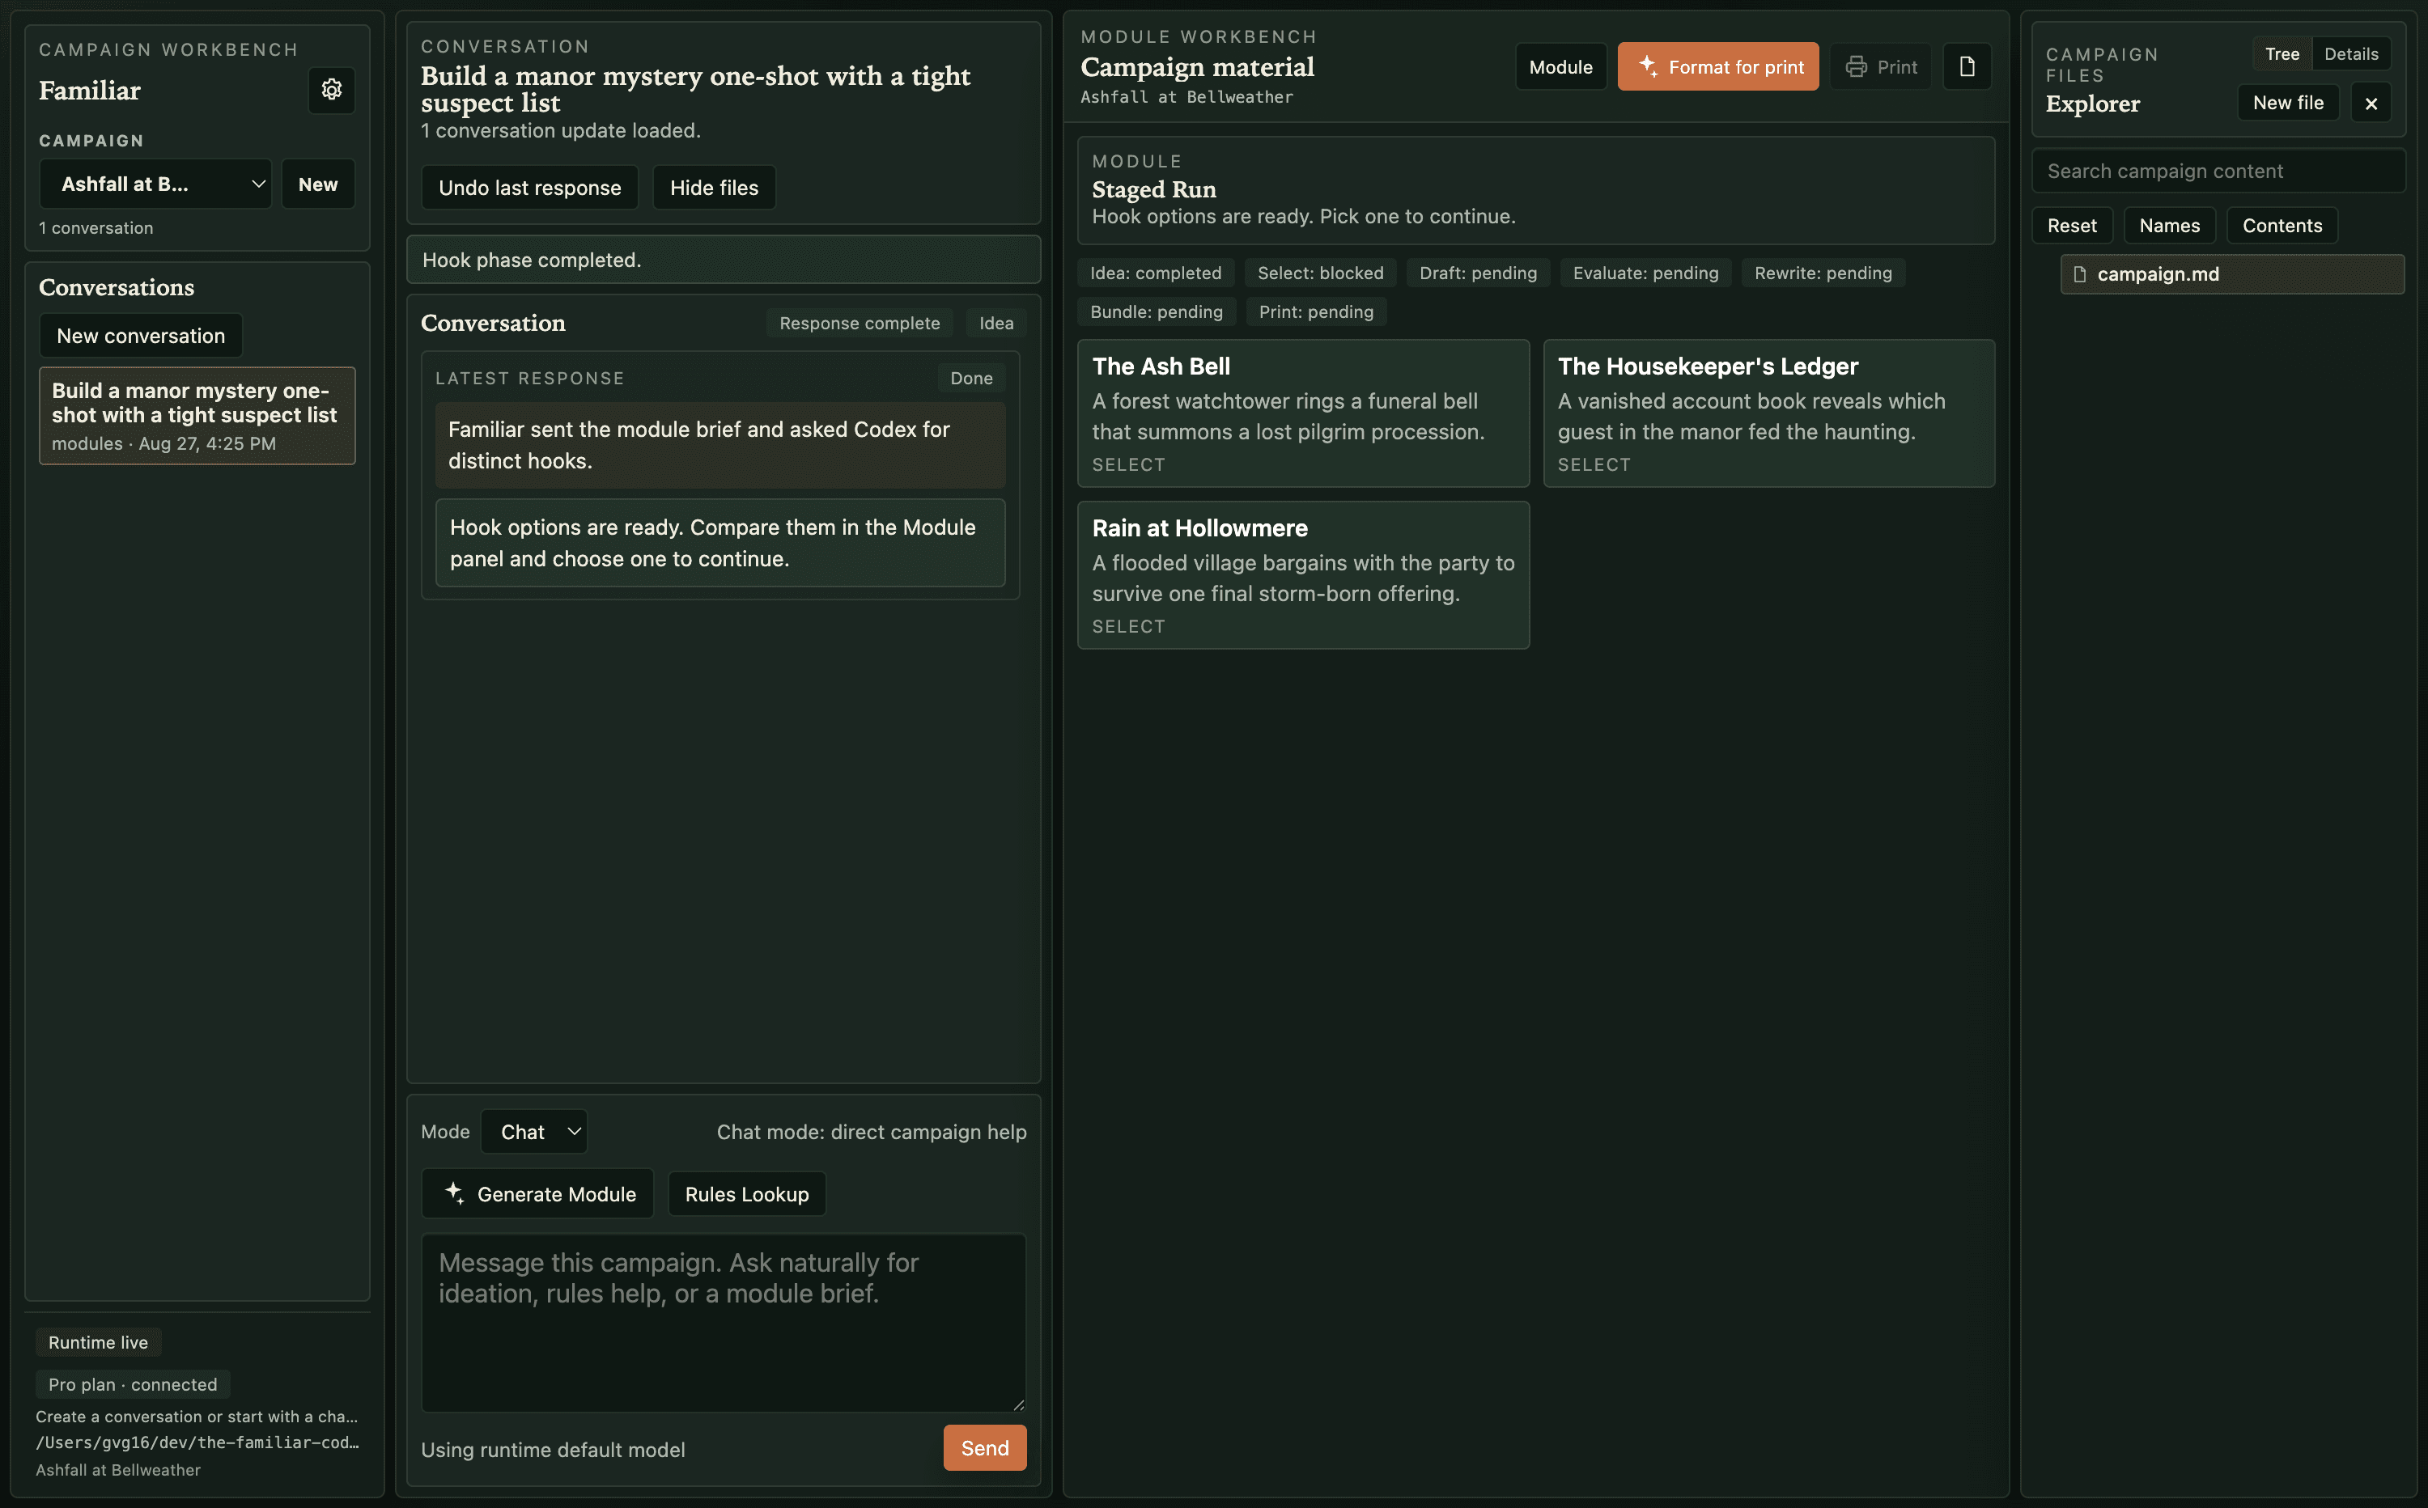
Task: Click 'Hook phase completed.' banner
Action: tap(724, 260)
